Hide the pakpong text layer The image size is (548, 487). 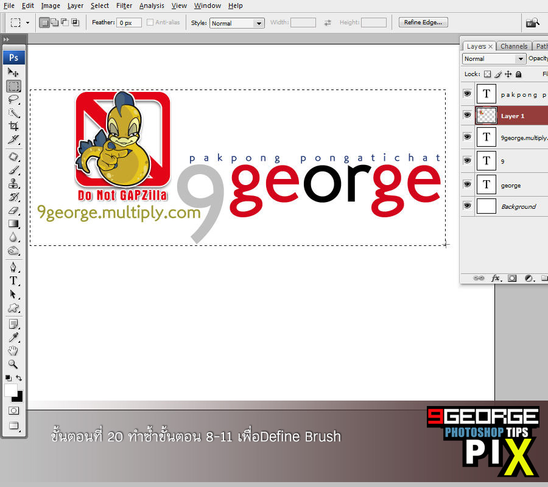[x=467, y=93]
